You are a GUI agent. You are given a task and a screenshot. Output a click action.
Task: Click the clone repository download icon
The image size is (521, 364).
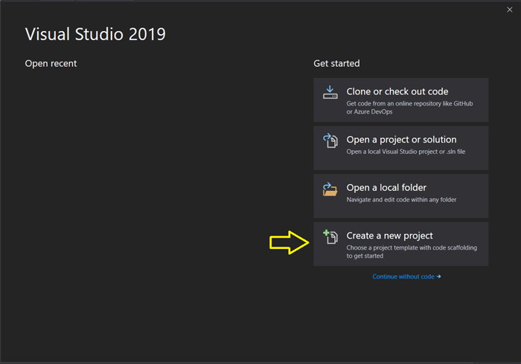pos(330,92)
